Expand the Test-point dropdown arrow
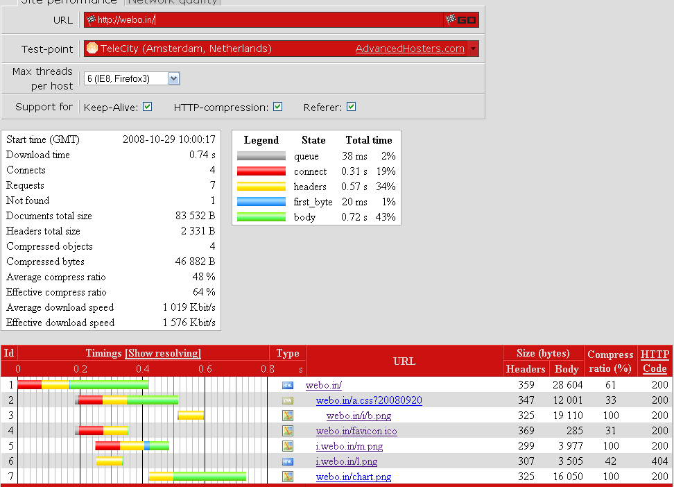 point(473,49)
